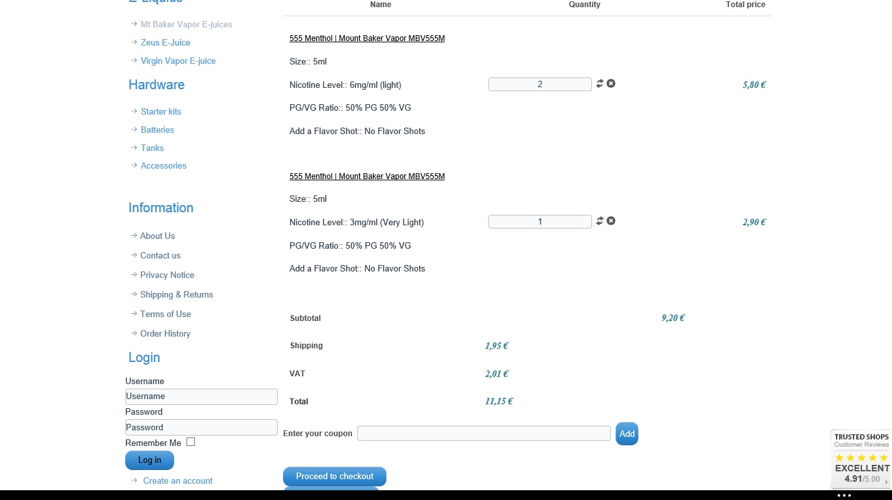
Task: Click the Hardware section heading
Action: pos(156,85)
